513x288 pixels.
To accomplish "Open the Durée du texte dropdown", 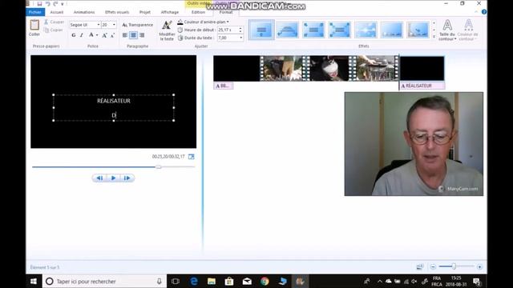I will [241, 38].
